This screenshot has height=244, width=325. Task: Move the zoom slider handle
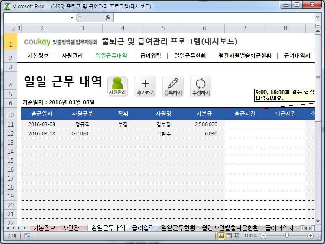pyautogui.click(x=287, y=235)
